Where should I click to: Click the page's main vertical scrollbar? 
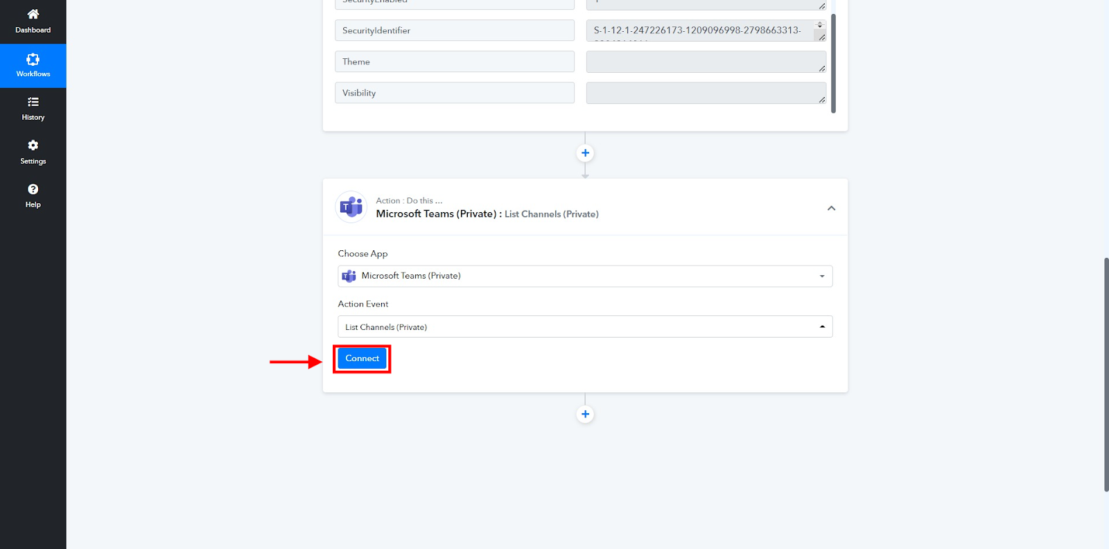click(x=1106, y=374)
